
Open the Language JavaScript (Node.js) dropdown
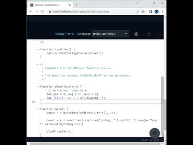pyautogui.click(x=110, y=34)
